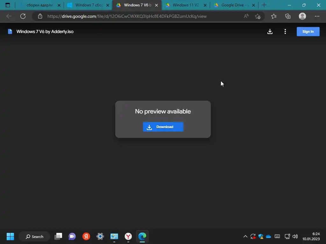
Task: Close the Google Drive tab
Action: click(254, 5)
